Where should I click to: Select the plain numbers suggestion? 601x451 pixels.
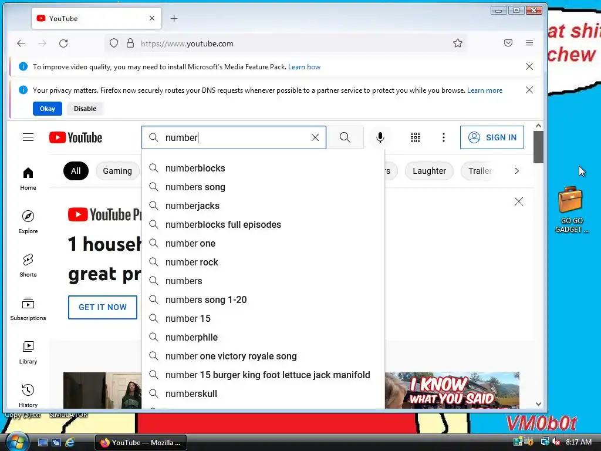[263, 281]
